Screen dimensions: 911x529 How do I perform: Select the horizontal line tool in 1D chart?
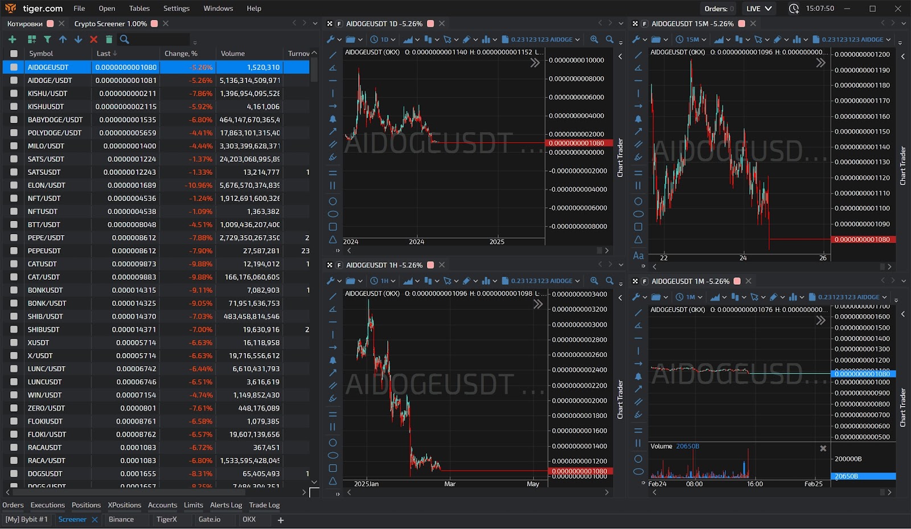tap(333, 80)
